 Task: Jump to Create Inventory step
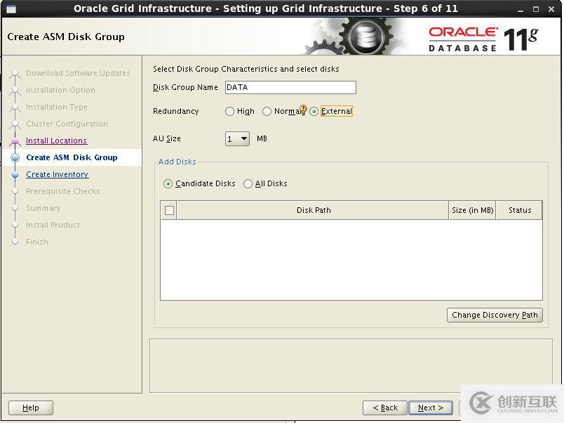click(x=58, y=174)
